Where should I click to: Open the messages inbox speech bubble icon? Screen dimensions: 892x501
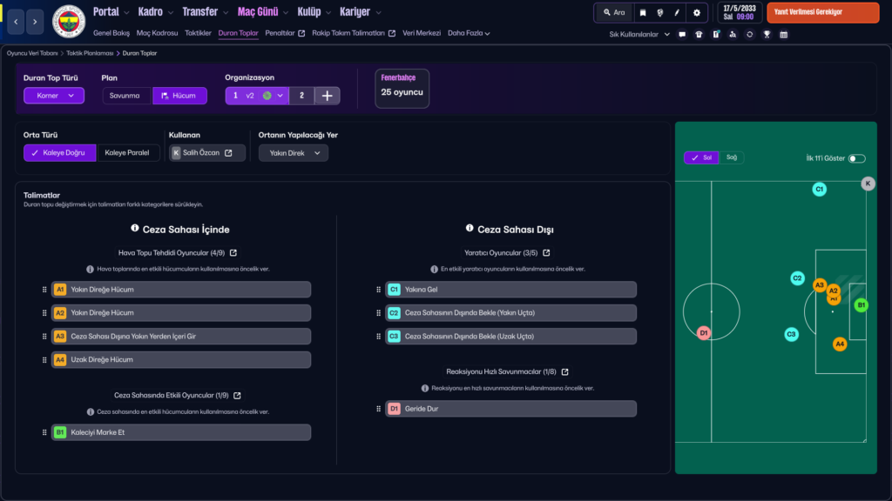tap(683, 34)
